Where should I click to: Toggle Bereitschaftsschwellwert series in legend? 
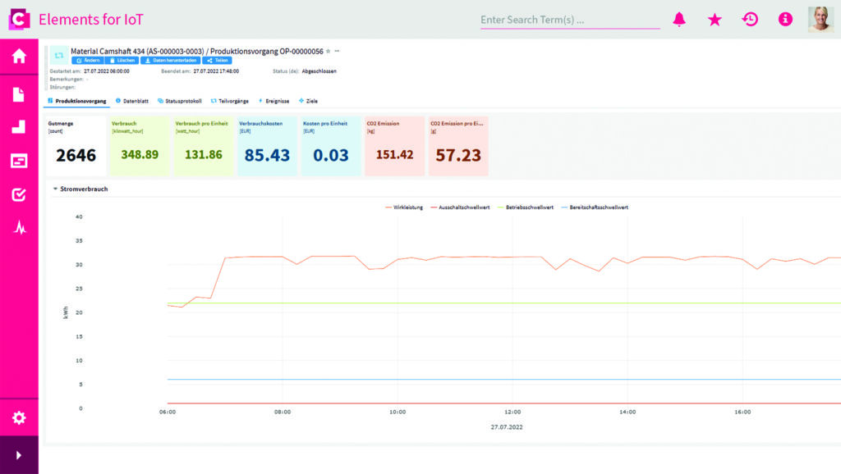(x=599, y=207)
